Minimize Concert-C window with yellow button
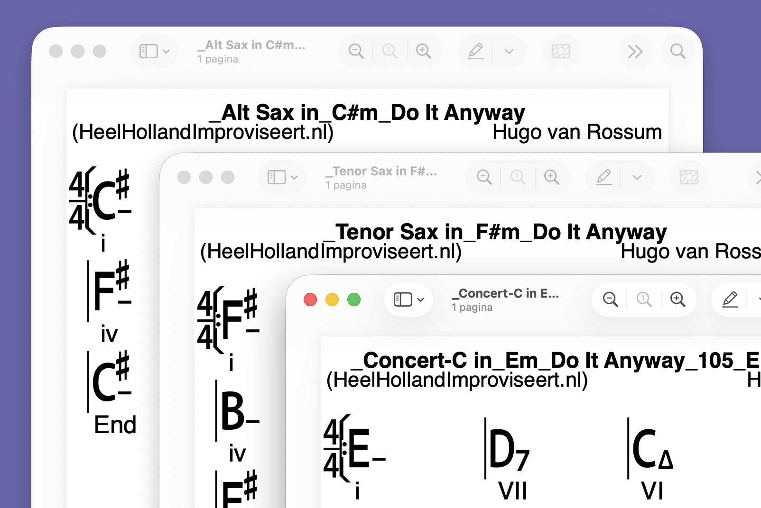 tap(332, 299)
